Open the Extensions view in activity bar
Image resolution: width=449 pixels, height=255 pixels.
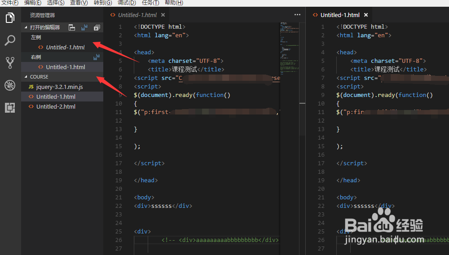pos(10,108)
